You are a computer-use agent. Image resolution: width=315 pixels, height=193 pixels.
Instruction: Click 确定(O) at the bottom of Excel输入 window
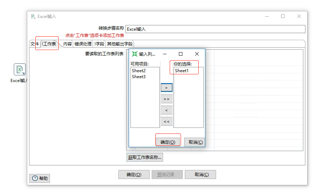pos(134,175)
